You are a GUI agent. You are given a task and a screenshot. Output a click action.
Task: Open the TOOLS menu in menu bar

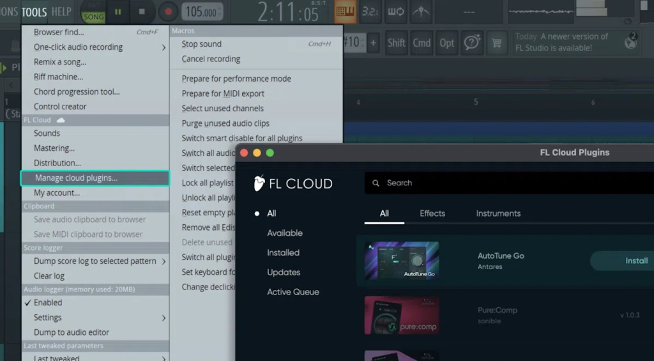click(34, 12)
